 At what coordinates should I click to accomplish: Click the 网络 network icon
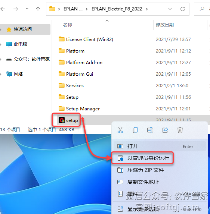(9, 74)
